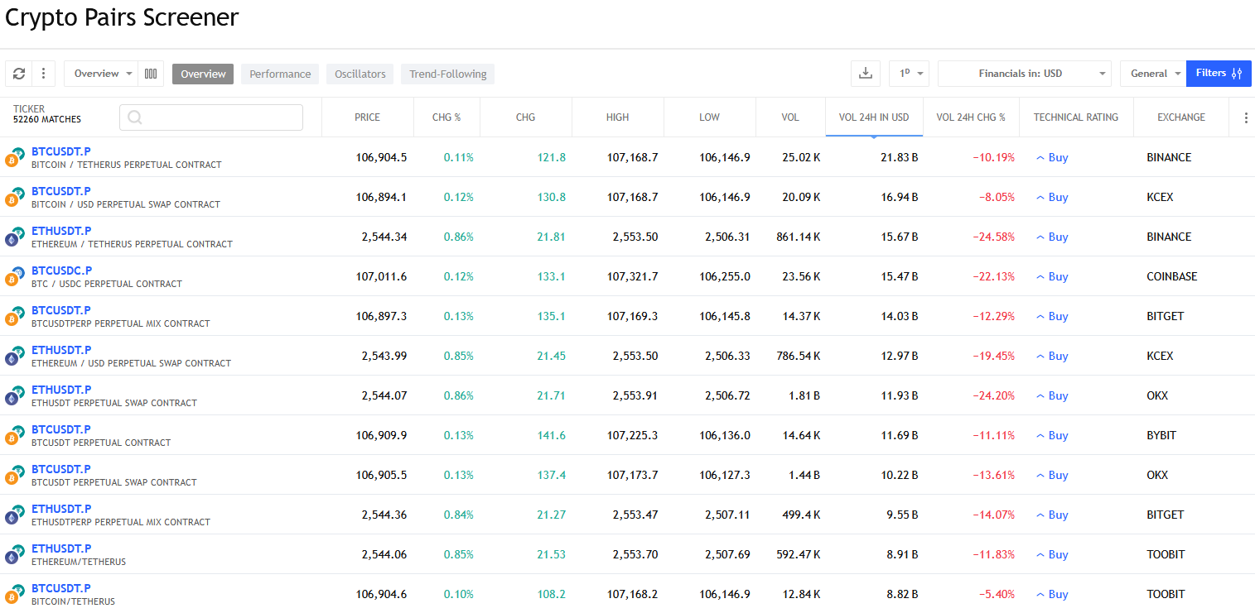Click the search magnifier icon in the ticker field
The width and height of the screenshot is (1255, 613).
pos(136,117)
